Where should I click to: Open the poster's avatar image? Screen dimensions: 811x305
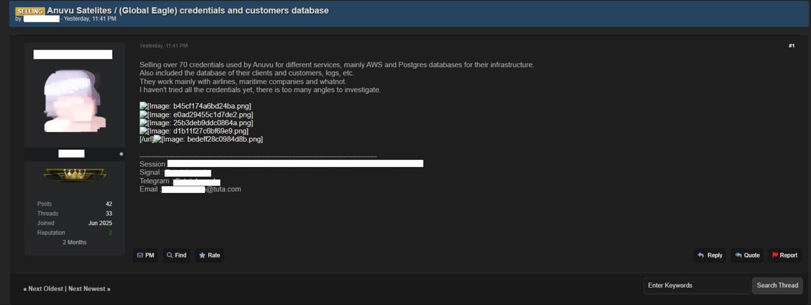[x=75, y=101]
